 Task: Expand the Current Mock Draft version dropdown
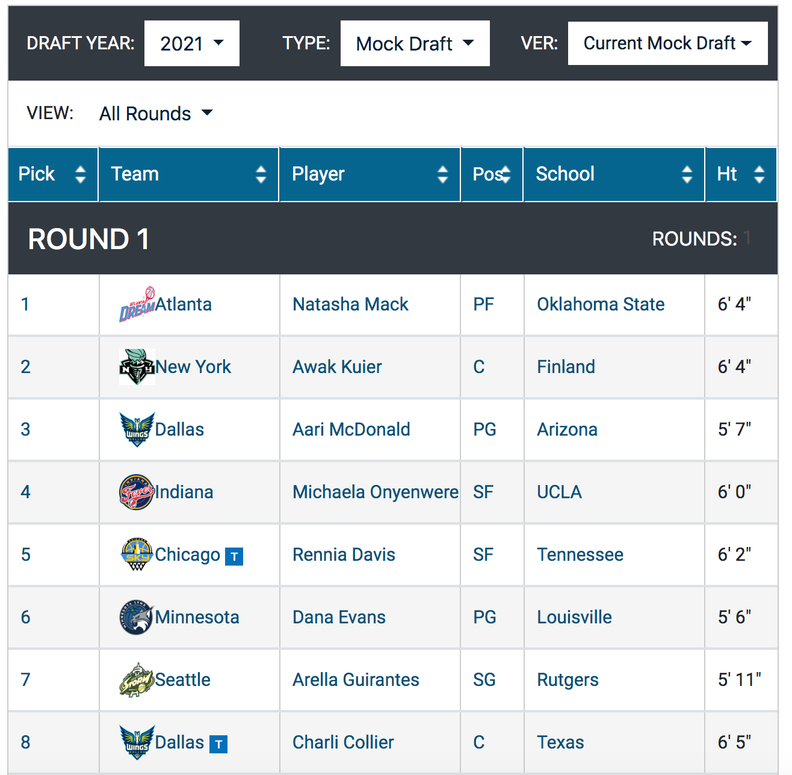[x=668, y=43]
